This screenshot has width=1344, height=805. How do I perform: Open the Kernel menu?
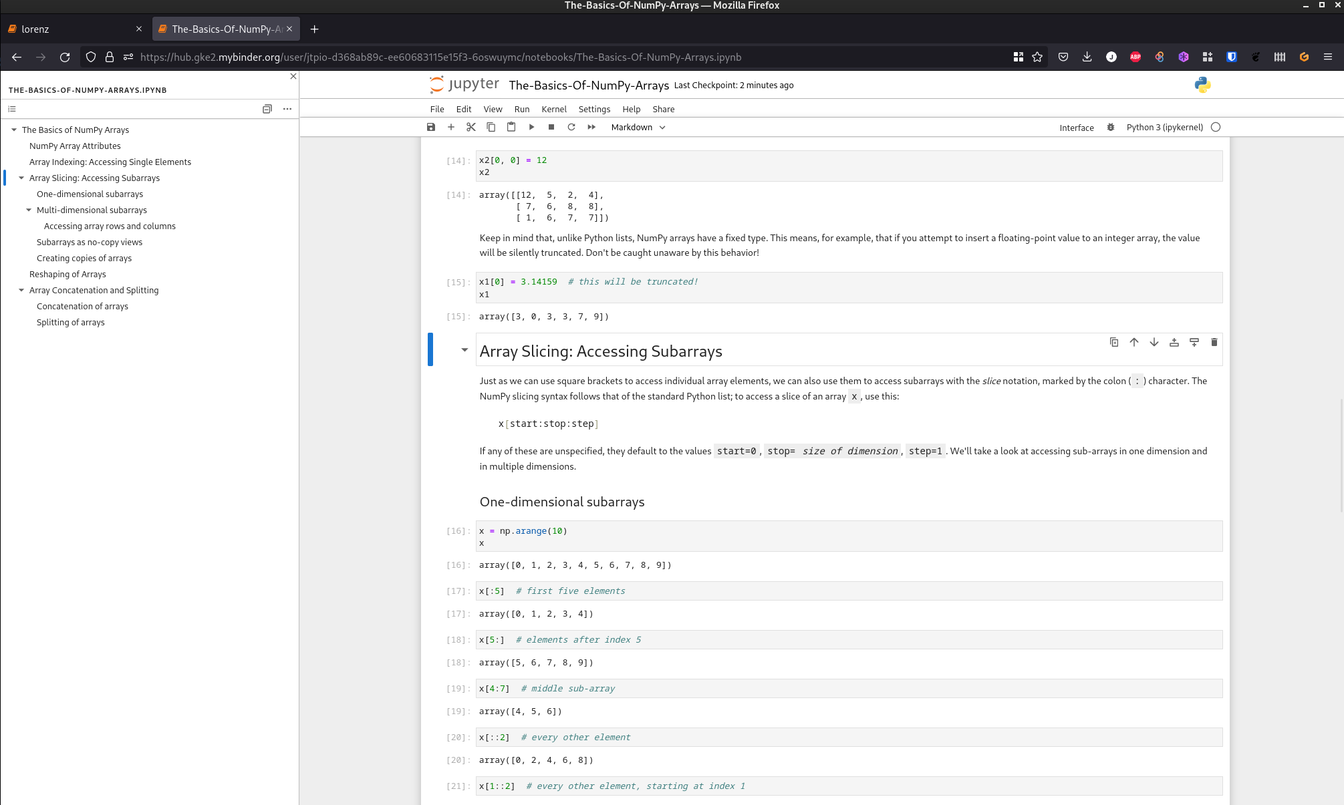[553, 109]
